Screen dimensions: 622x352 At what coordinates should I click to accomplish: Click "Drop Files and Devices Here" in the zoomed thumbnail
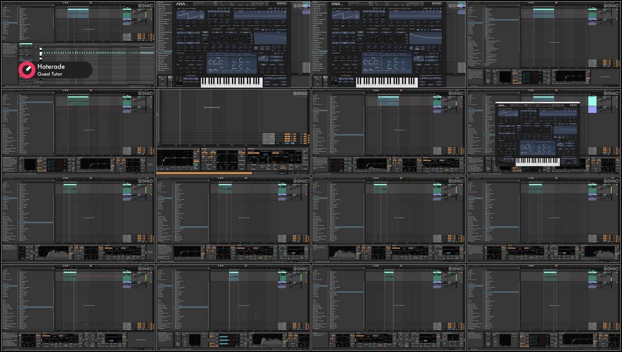[212, 107]
